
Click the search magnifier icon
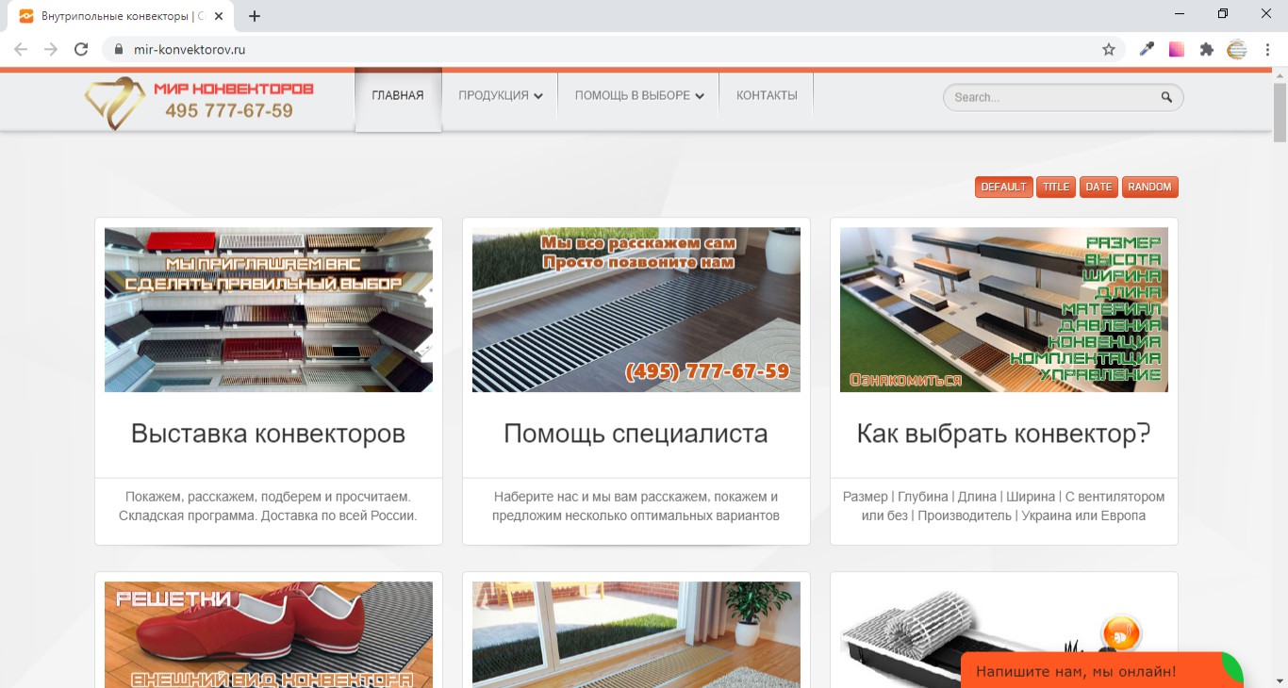pyautogui.click(x=1166, y=97)
